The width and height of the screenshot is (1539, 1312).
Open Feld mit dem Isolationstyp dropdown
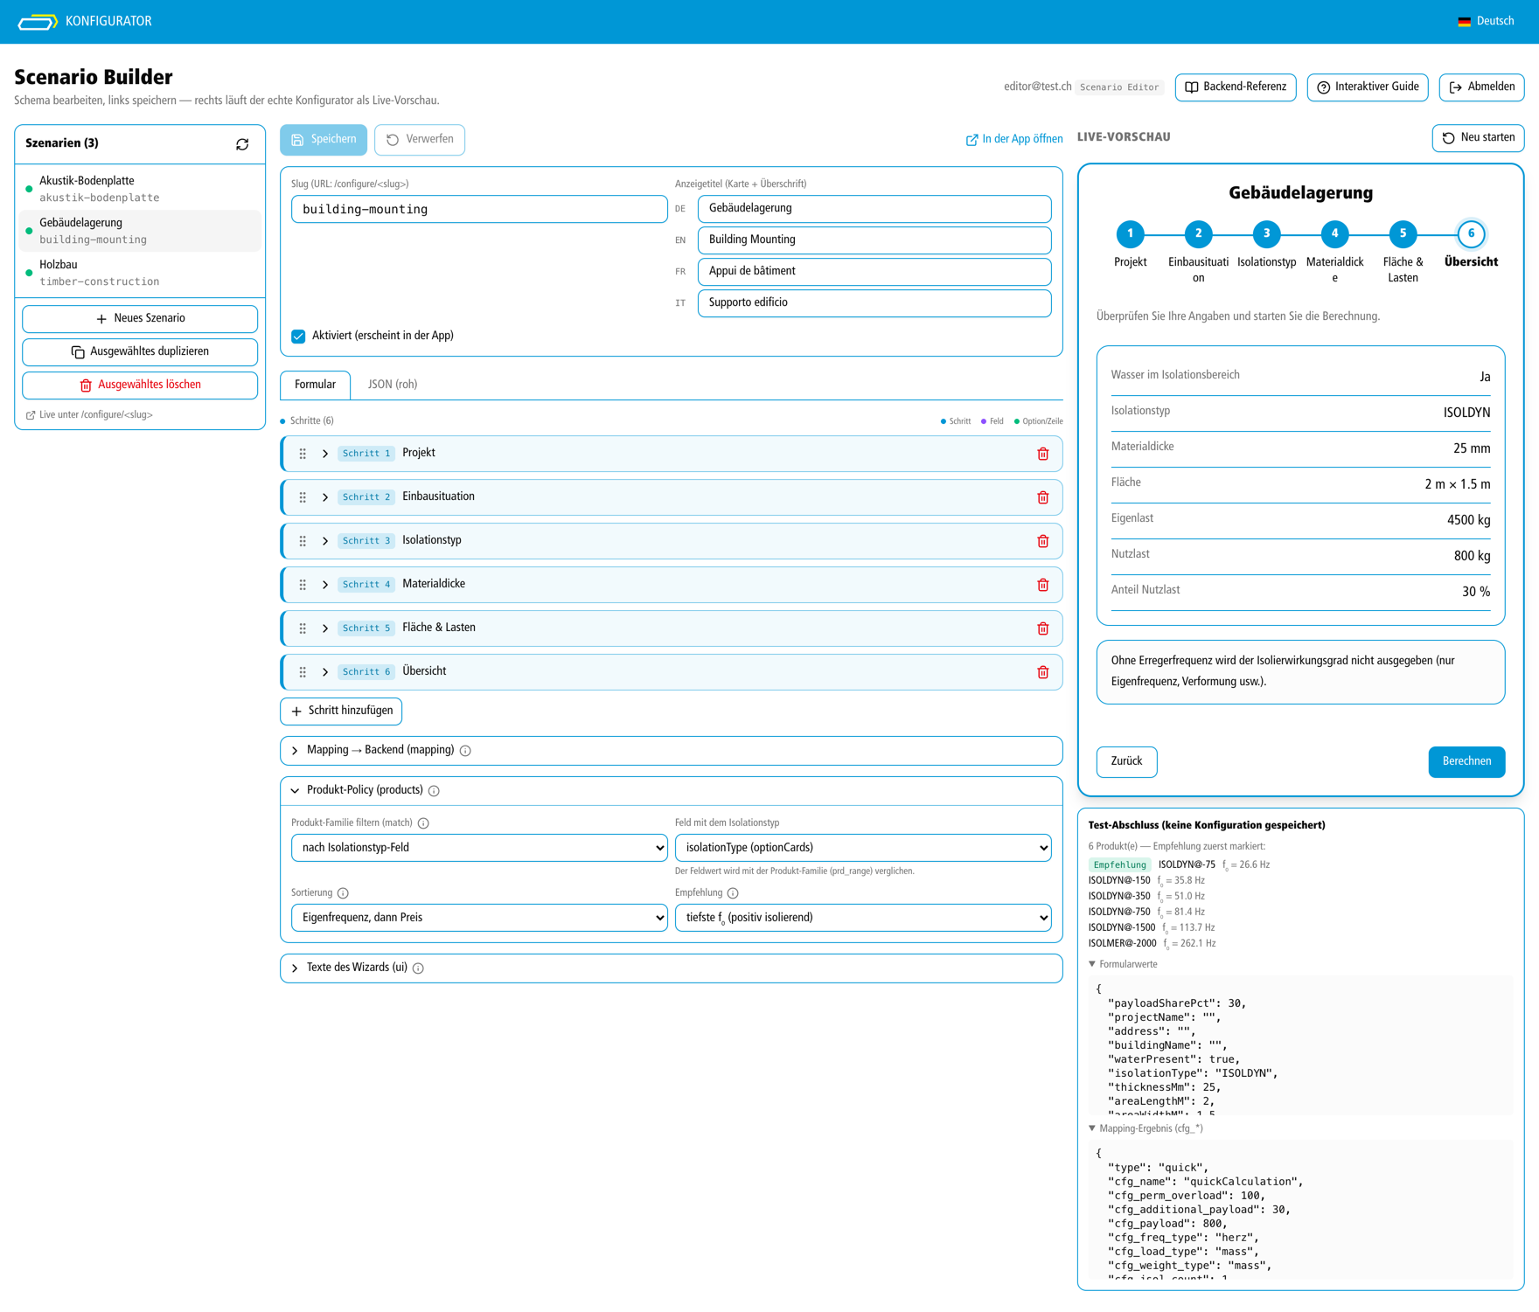click(863, 848)
